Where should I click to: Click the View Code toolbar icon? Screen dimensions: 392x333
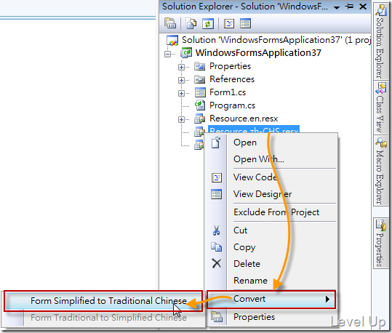(x=229, y=24)
